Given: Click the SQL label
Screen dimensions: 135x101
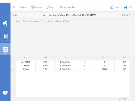Looking at the screenshot, I should tap(15, 15).
